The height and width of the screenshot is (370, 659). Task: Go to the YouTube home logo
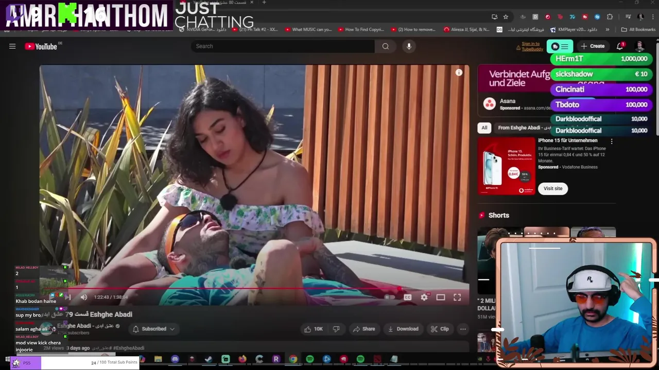tap(41, 46)
